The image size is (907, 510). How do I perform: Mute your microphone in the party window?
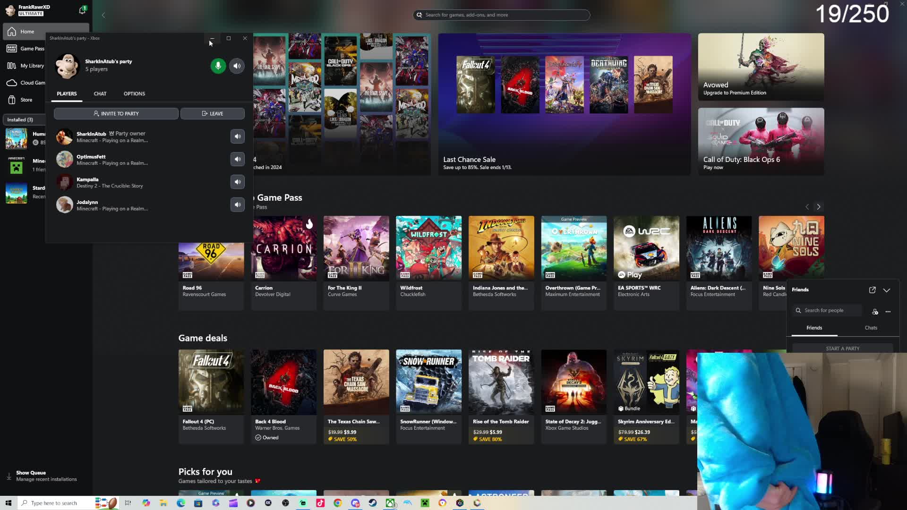218,66
